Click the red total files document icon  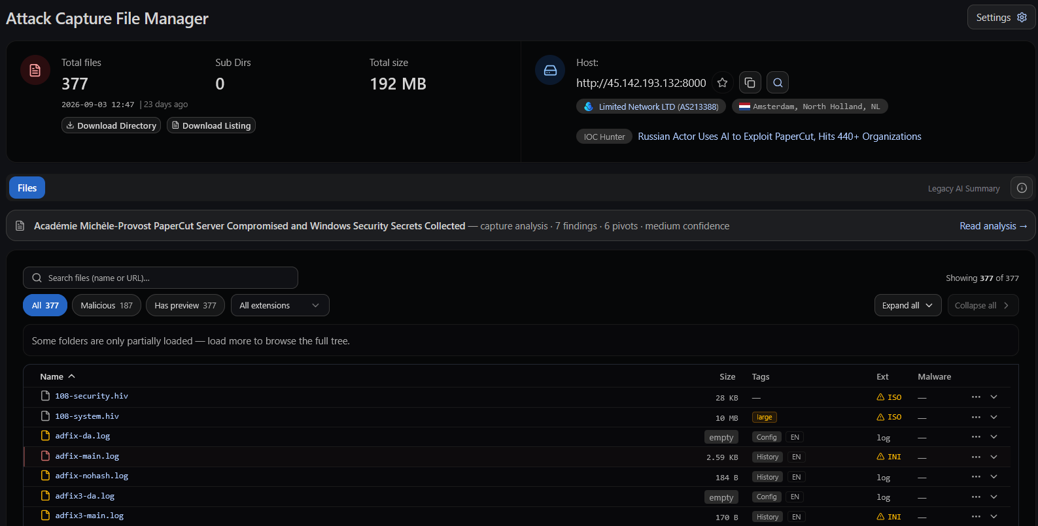35,70
